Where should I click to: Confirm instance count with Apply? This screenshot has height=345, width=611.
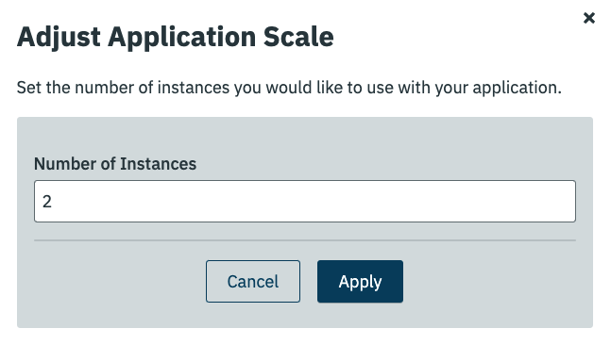360,281
